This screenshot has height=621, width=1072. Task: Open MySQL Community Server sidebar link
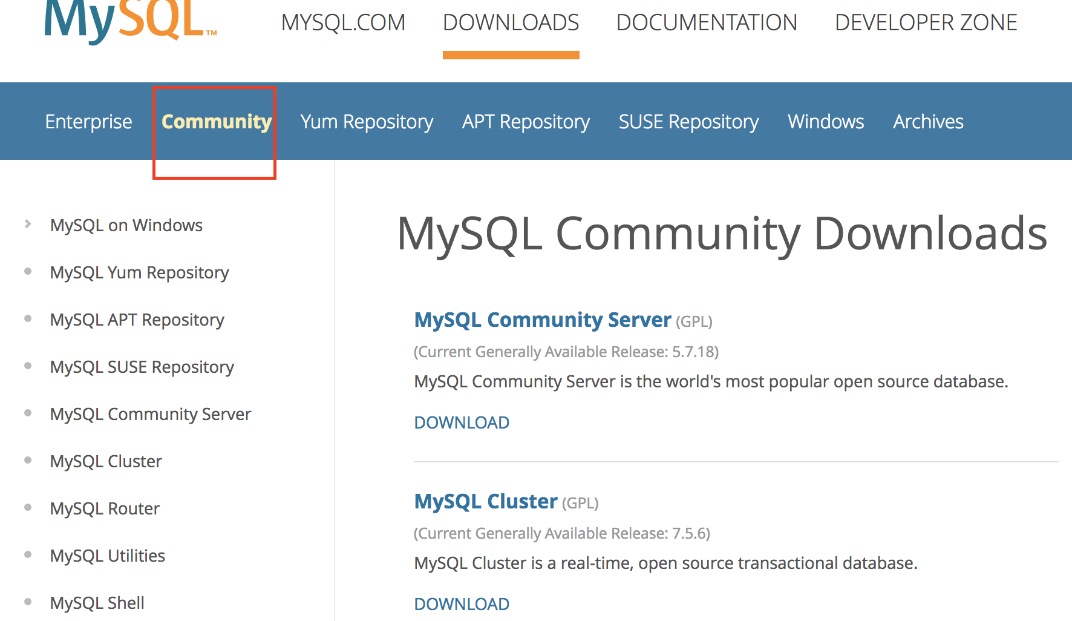point(150,414)
